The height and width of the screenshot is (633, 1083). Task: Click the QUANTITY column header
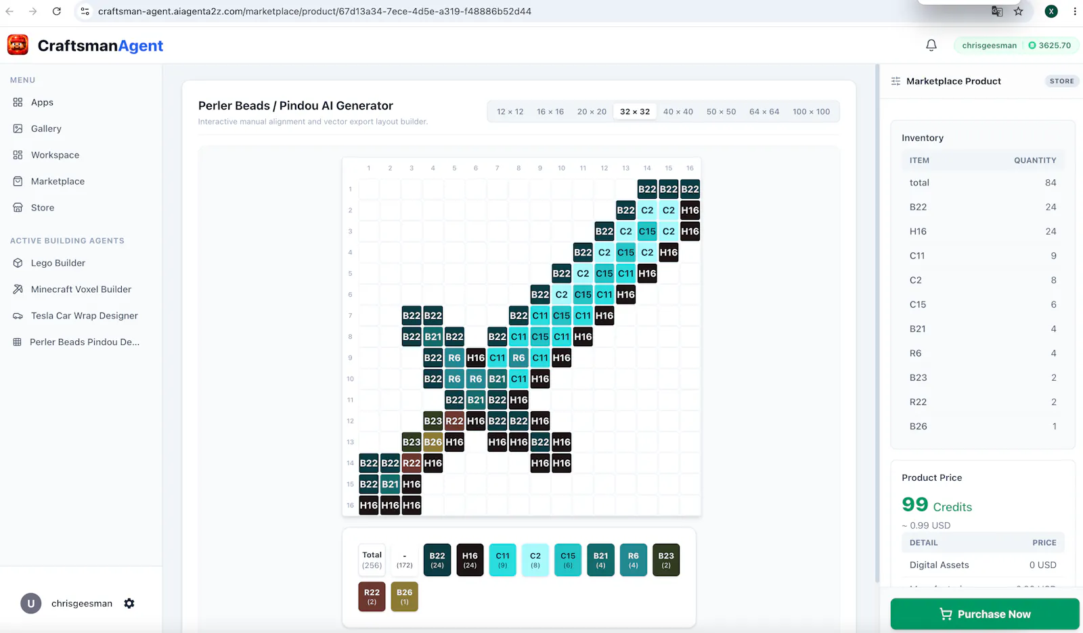point(1035,160)
